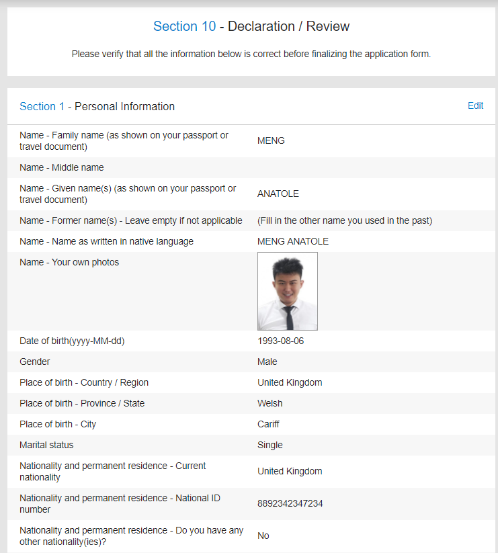The image size is (498, 553).
Task: Select given name value 'ANATOLE'
Action: pos(278,194)
